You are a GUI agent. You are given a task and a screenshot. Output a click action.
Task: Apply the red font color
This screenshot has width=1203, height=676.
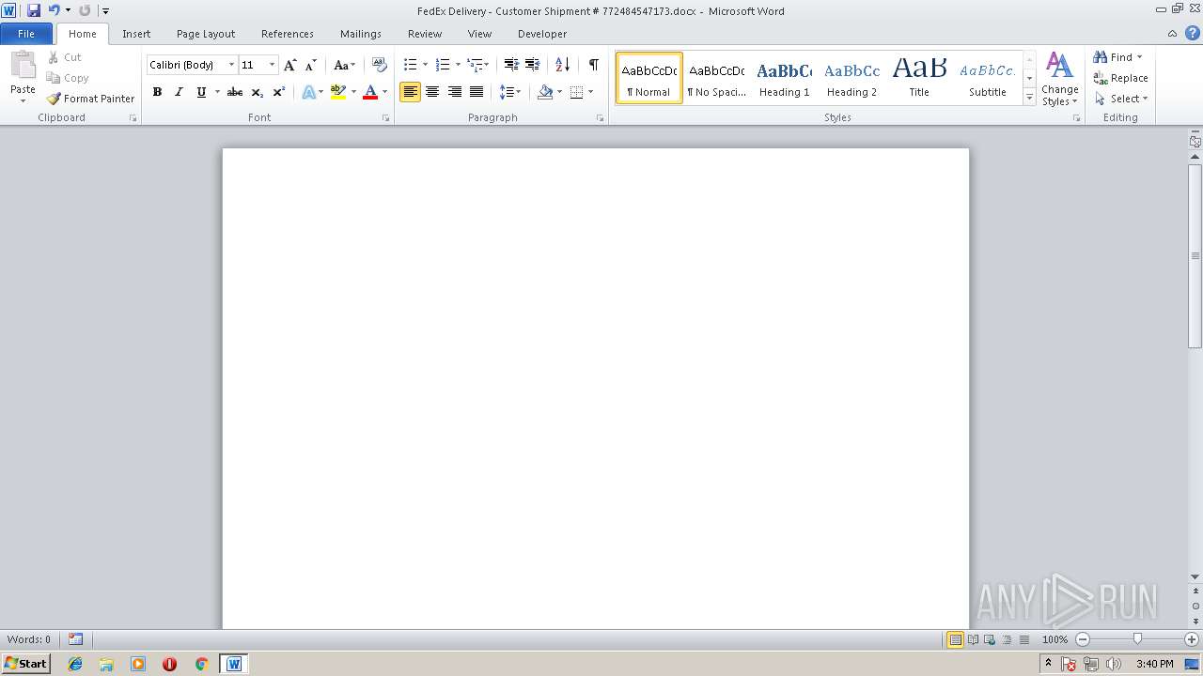click(x=370, y=92)
